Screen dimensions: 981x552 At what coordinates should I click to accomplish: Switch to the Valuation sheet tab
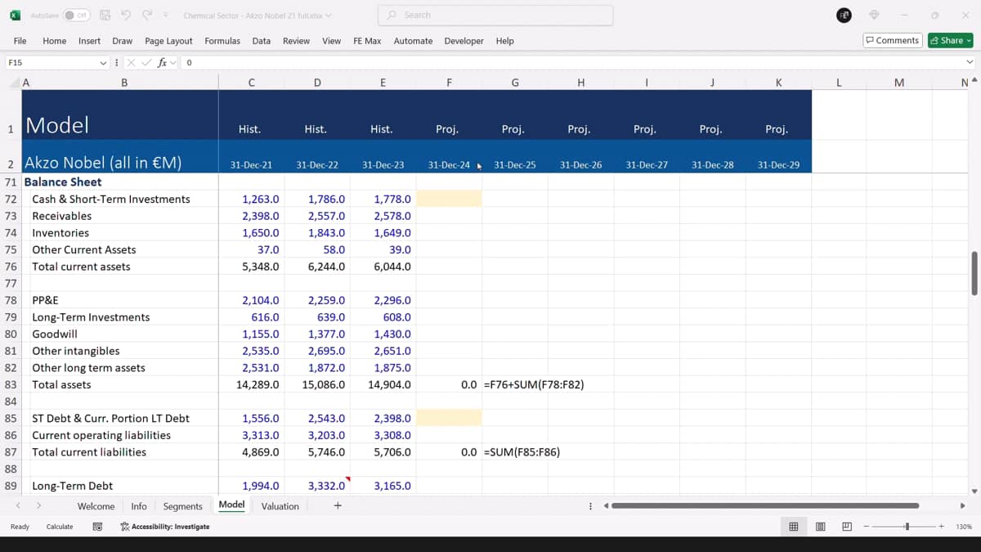tap(280, 506)
